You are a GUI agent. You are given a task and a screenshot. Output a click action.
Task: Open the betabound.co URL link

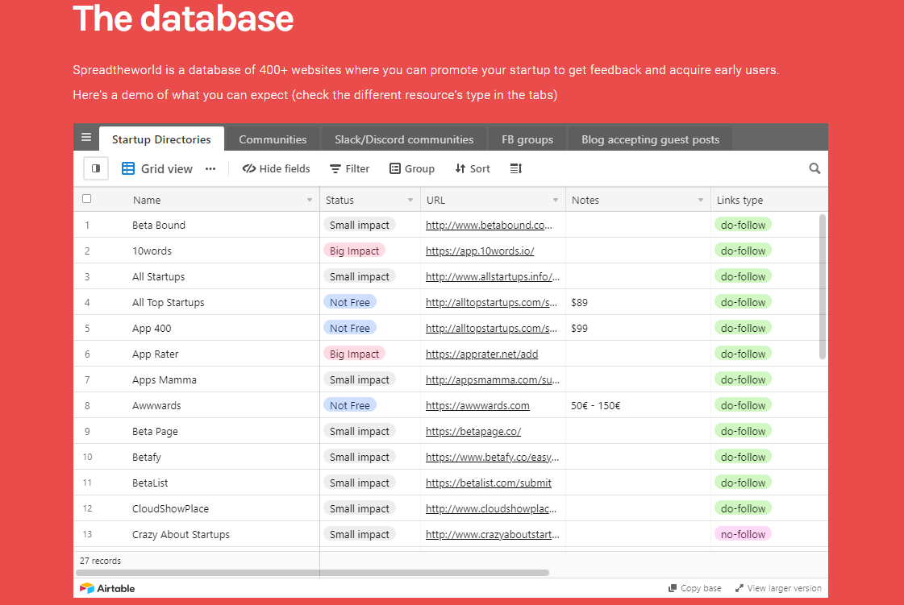pyautogui.click(x=489, y=226)
